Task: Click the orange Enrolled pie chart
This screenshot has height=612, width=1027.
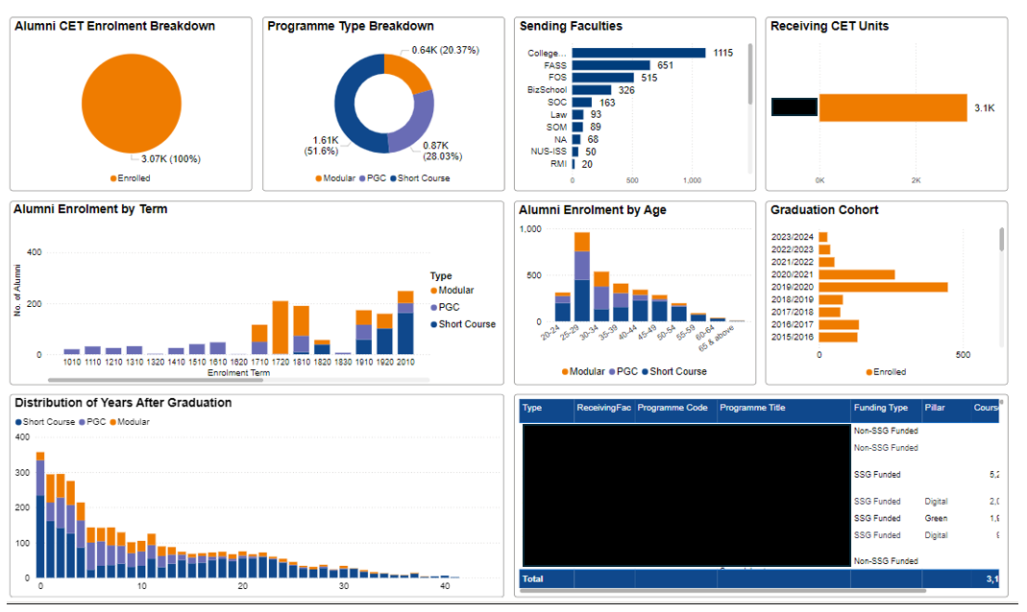Action: pyautogui.click(x=132, y=103)
